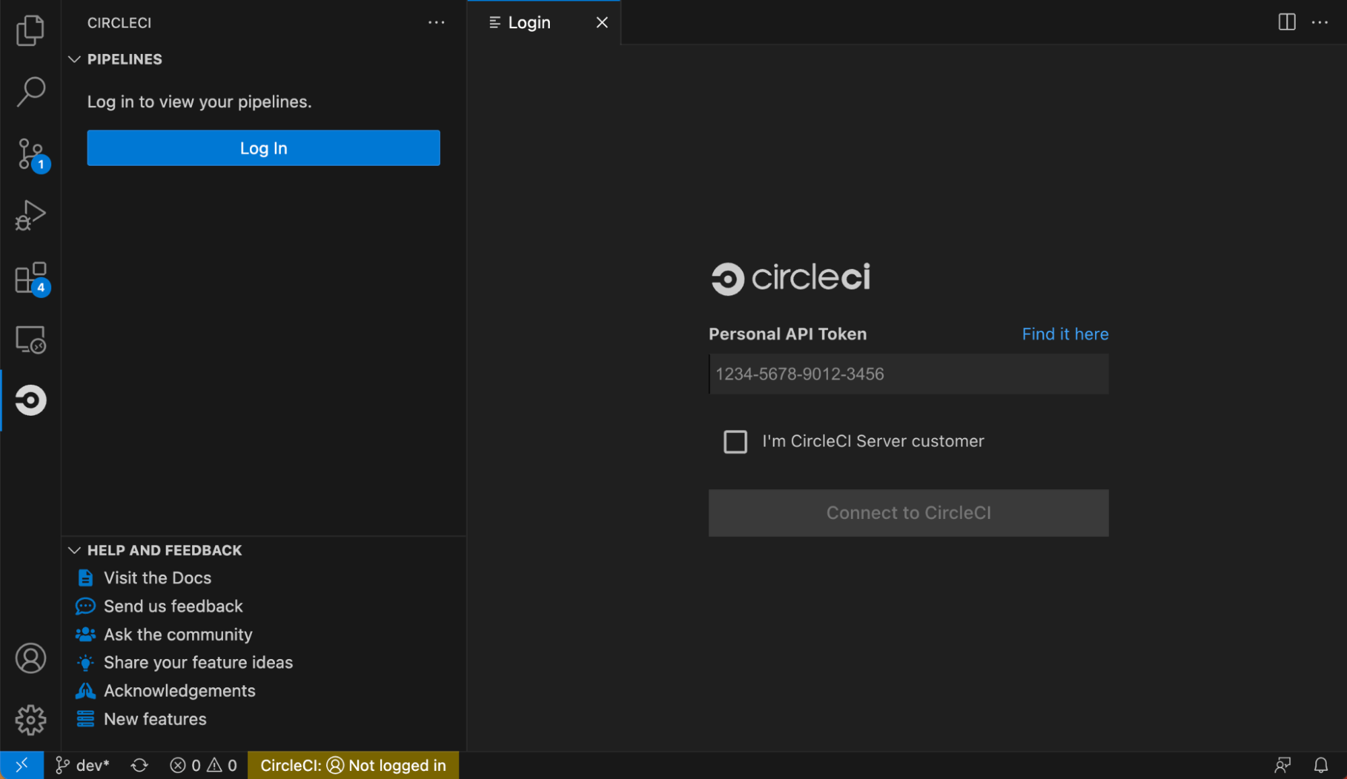Viewport: 1347px width, 779px height.
Task: Open the Accounts menu icon
Action: click(x=30, y=658)
